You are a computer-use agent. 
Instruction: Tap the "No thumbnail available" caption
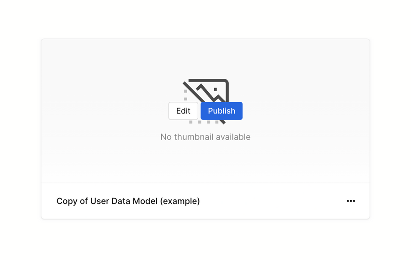click(205, 137)
